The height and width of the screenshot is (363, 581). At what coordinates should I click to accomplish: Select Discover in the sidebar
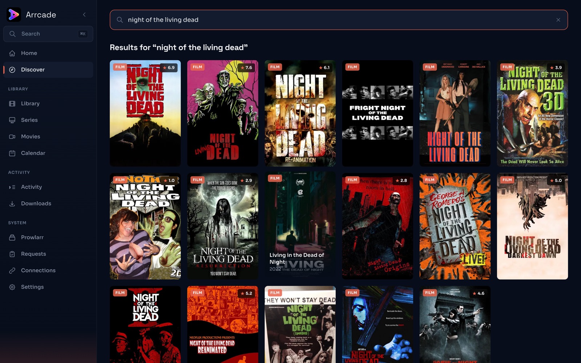pyautogui.click(x=48, y=70)
